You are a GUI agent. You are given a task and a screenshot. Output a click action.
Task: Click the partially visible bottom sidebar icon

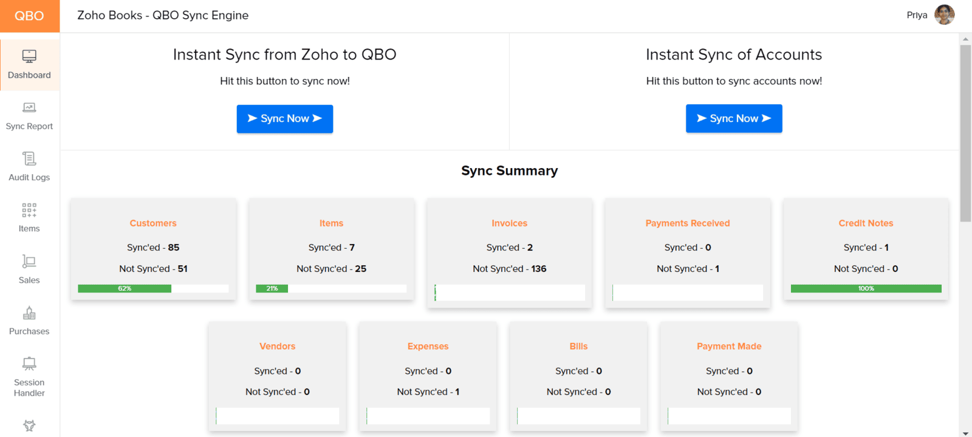[29, 425]
